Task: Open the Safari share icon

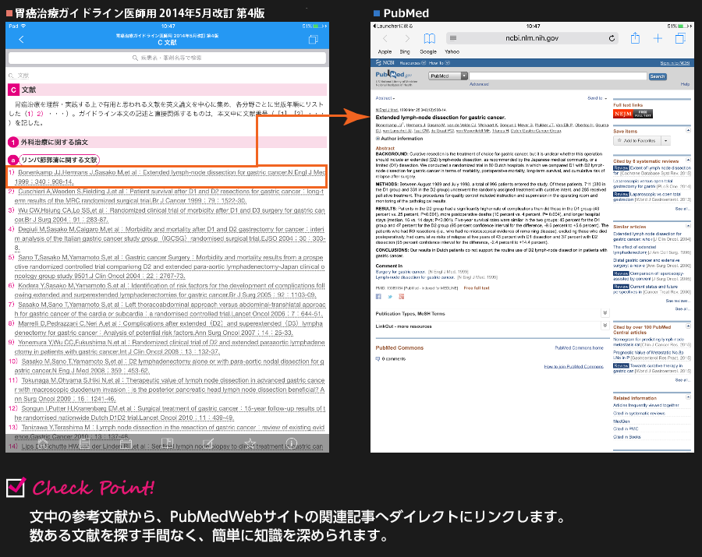Action: (x=635, y=38)
